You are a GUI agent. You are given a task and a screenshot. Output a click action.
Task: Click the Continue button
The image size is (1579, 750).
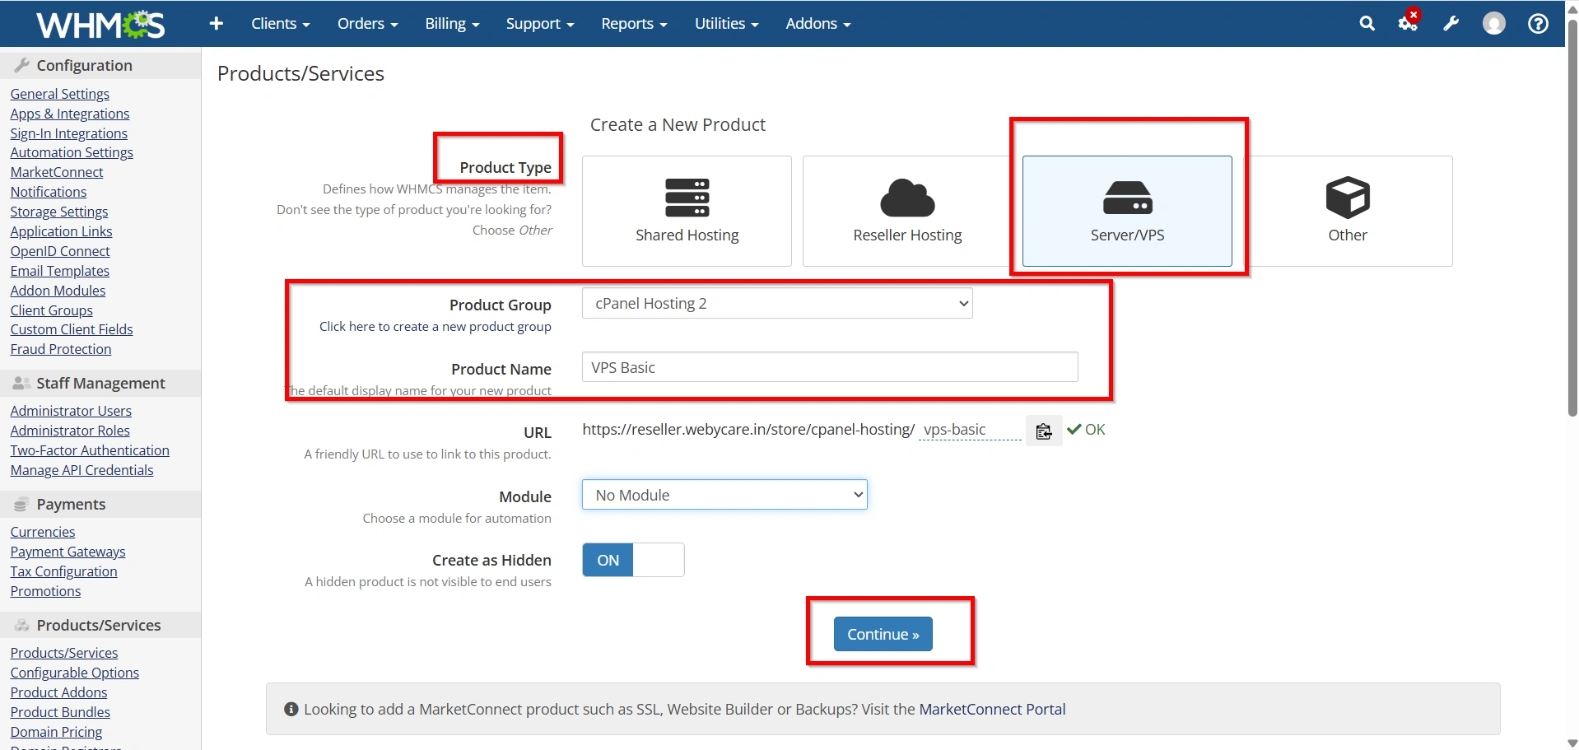tap(883, 634)
